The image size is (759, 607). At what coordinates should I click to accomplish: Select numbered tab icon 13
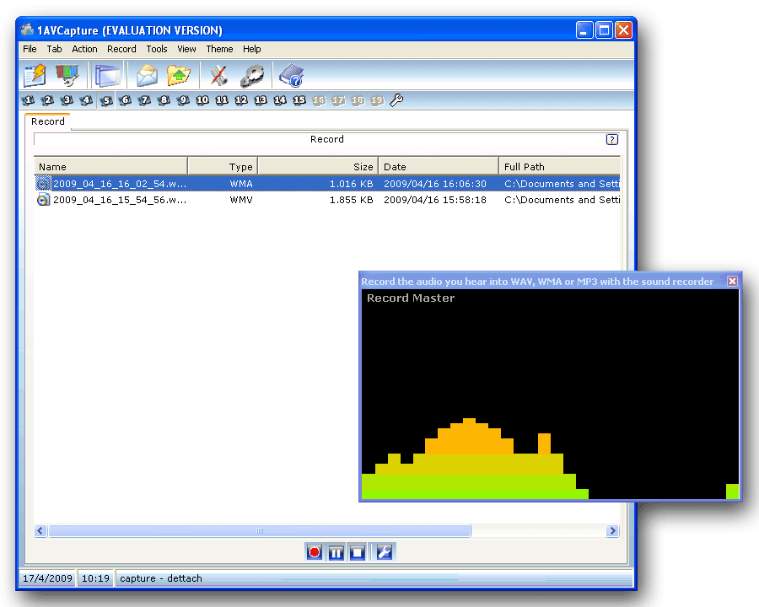click(x=261, y=100)
